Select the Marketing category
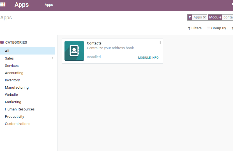The height and width of the screenshot is (151, 233). (28, 102)
